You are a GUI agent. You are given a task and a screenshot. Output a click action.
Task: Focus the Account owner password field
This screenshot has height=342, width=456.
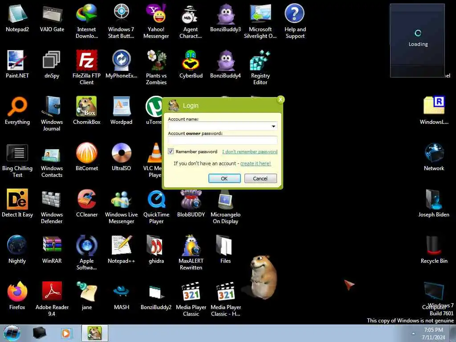[x=223, y=140]
